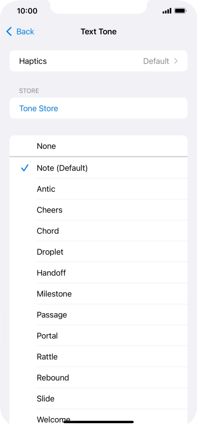
Task: Tap the battery status icon
Action: click(180, 11)
